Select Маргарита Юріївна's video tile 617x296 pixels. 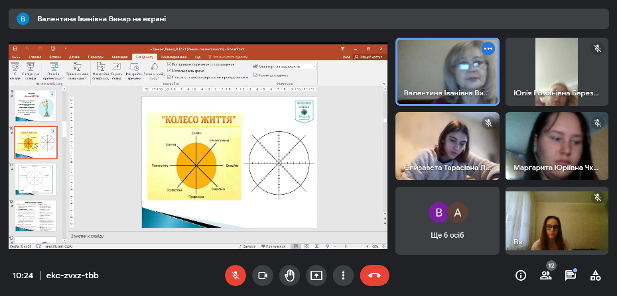tap(557, 146)
